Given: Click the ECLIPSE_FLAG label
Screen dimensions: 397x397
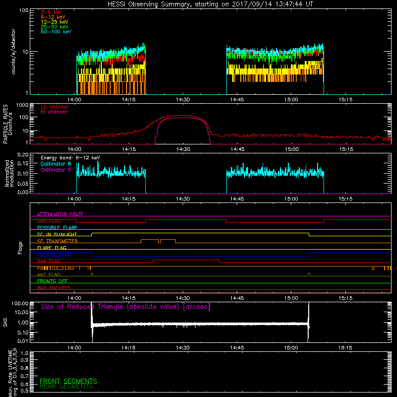Looking at the screenshot, I should [54, 255].
